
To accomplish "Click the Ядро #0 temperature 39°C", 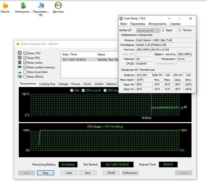I will (144, 84).
